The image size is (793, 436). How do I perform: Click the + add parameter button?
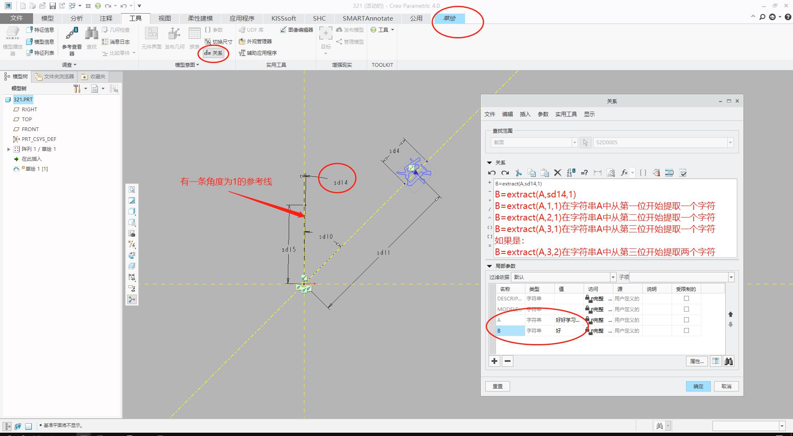pyautogui.click(x=494, y=361)
